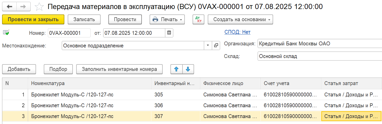Screen dimensions: 382x124
Task: Sort by the Номенклатура column header
Action: pos(90,83)
